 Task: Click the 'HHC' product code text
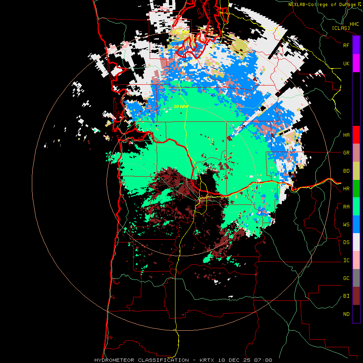pos(355,24)
